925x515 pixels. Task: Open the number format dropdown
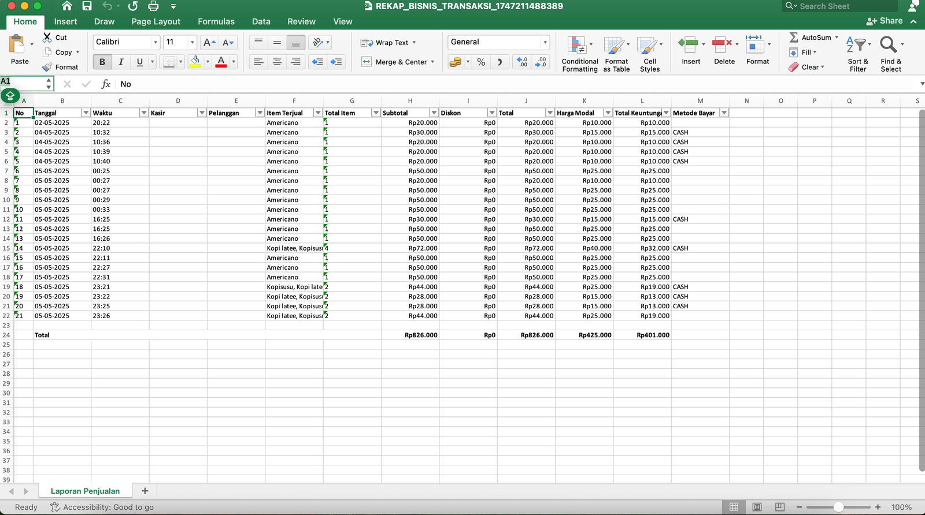pyautogui.click(x=545, y=42)
